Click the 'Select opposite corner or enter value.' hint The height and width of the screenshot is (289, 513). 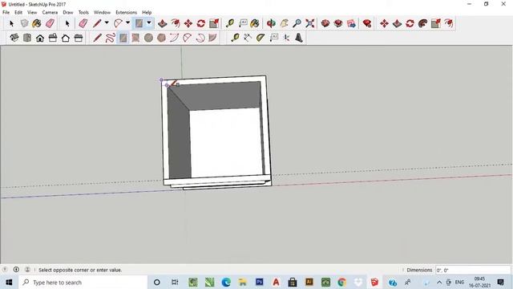point(80,270)
